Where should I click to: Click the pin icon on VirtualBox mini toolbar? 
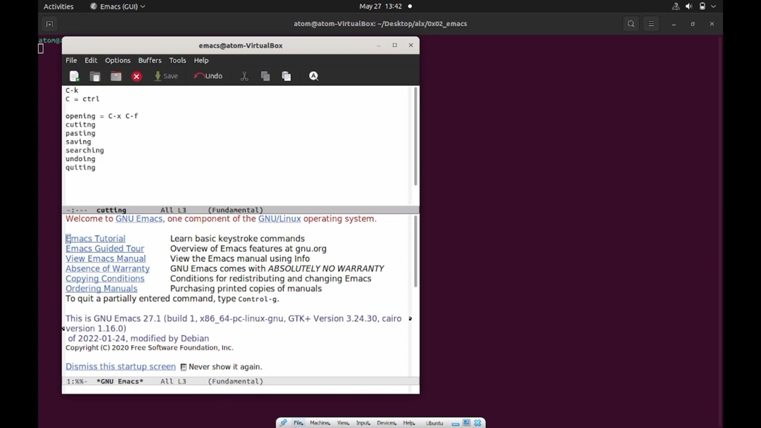pyautogui.click(x=284, y=423)
